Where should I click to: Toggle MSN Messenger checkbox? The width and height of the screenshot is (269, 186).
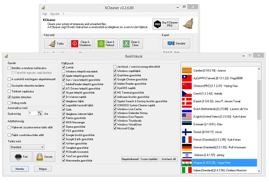tap(64, 122)
